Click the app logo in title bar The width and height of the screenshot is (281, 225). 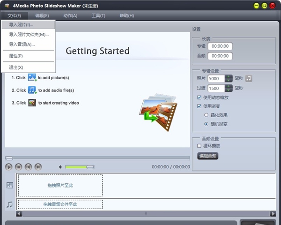click(x=7, y=6)
